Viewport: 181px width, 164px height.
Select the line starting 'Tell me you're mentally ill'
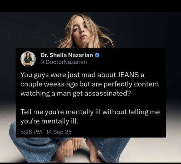click(x=90, y=112)
